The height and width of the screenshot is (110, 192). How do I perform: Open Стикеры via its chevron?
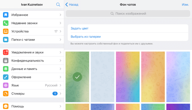[x=60, y=94]
